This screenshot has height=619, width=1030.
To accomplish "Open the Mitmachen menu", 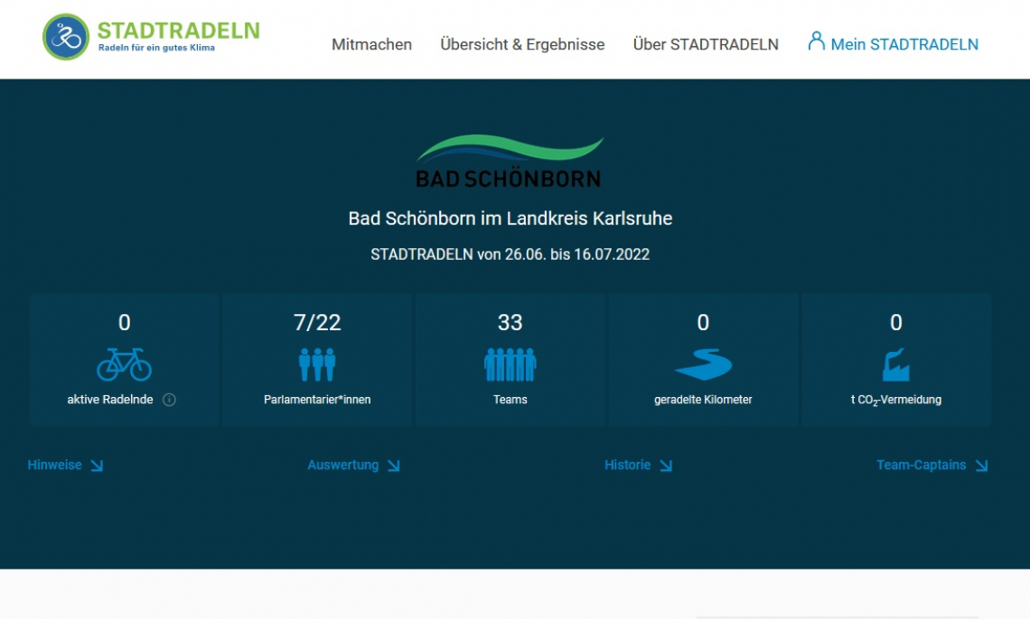I will [x=372, y=44].
